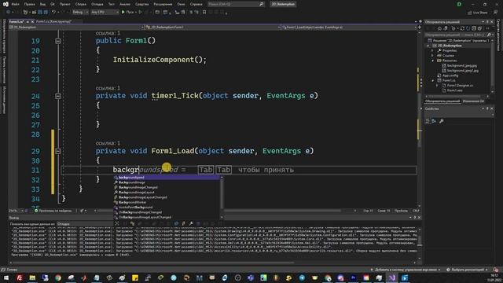
Task: Click Visual Studio icon in taskbar
Action: (x=392, y=277)
